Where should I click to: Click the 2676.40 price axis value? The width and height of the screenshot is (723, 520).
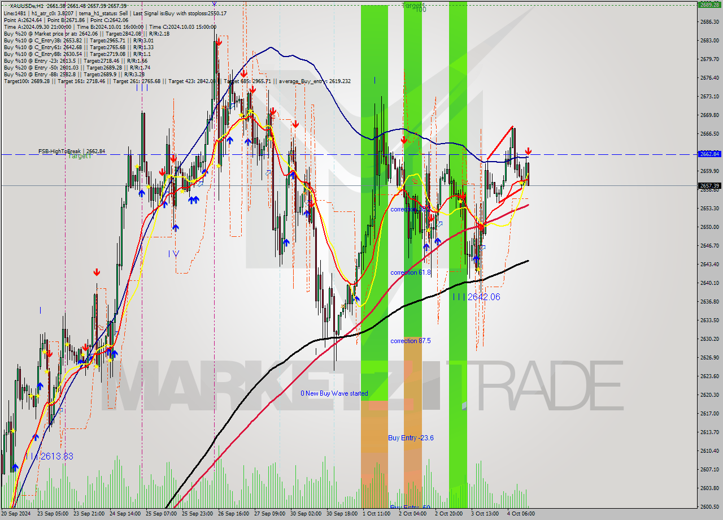709,77
